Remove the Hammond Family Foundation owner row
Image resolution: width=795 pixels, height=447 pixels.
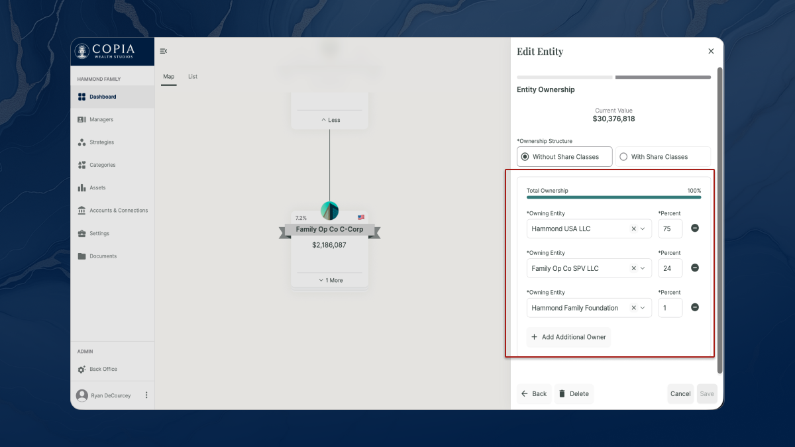pyautogui.click(x=695, y=307)
